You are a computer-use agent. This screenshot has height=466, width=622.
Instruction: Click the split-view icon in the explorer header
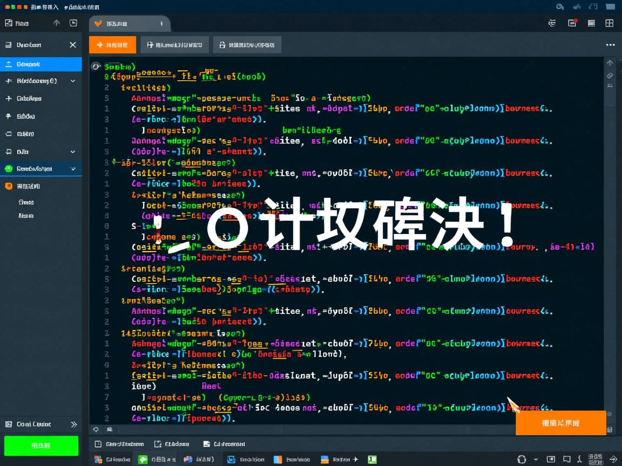(x=73, y=23)
